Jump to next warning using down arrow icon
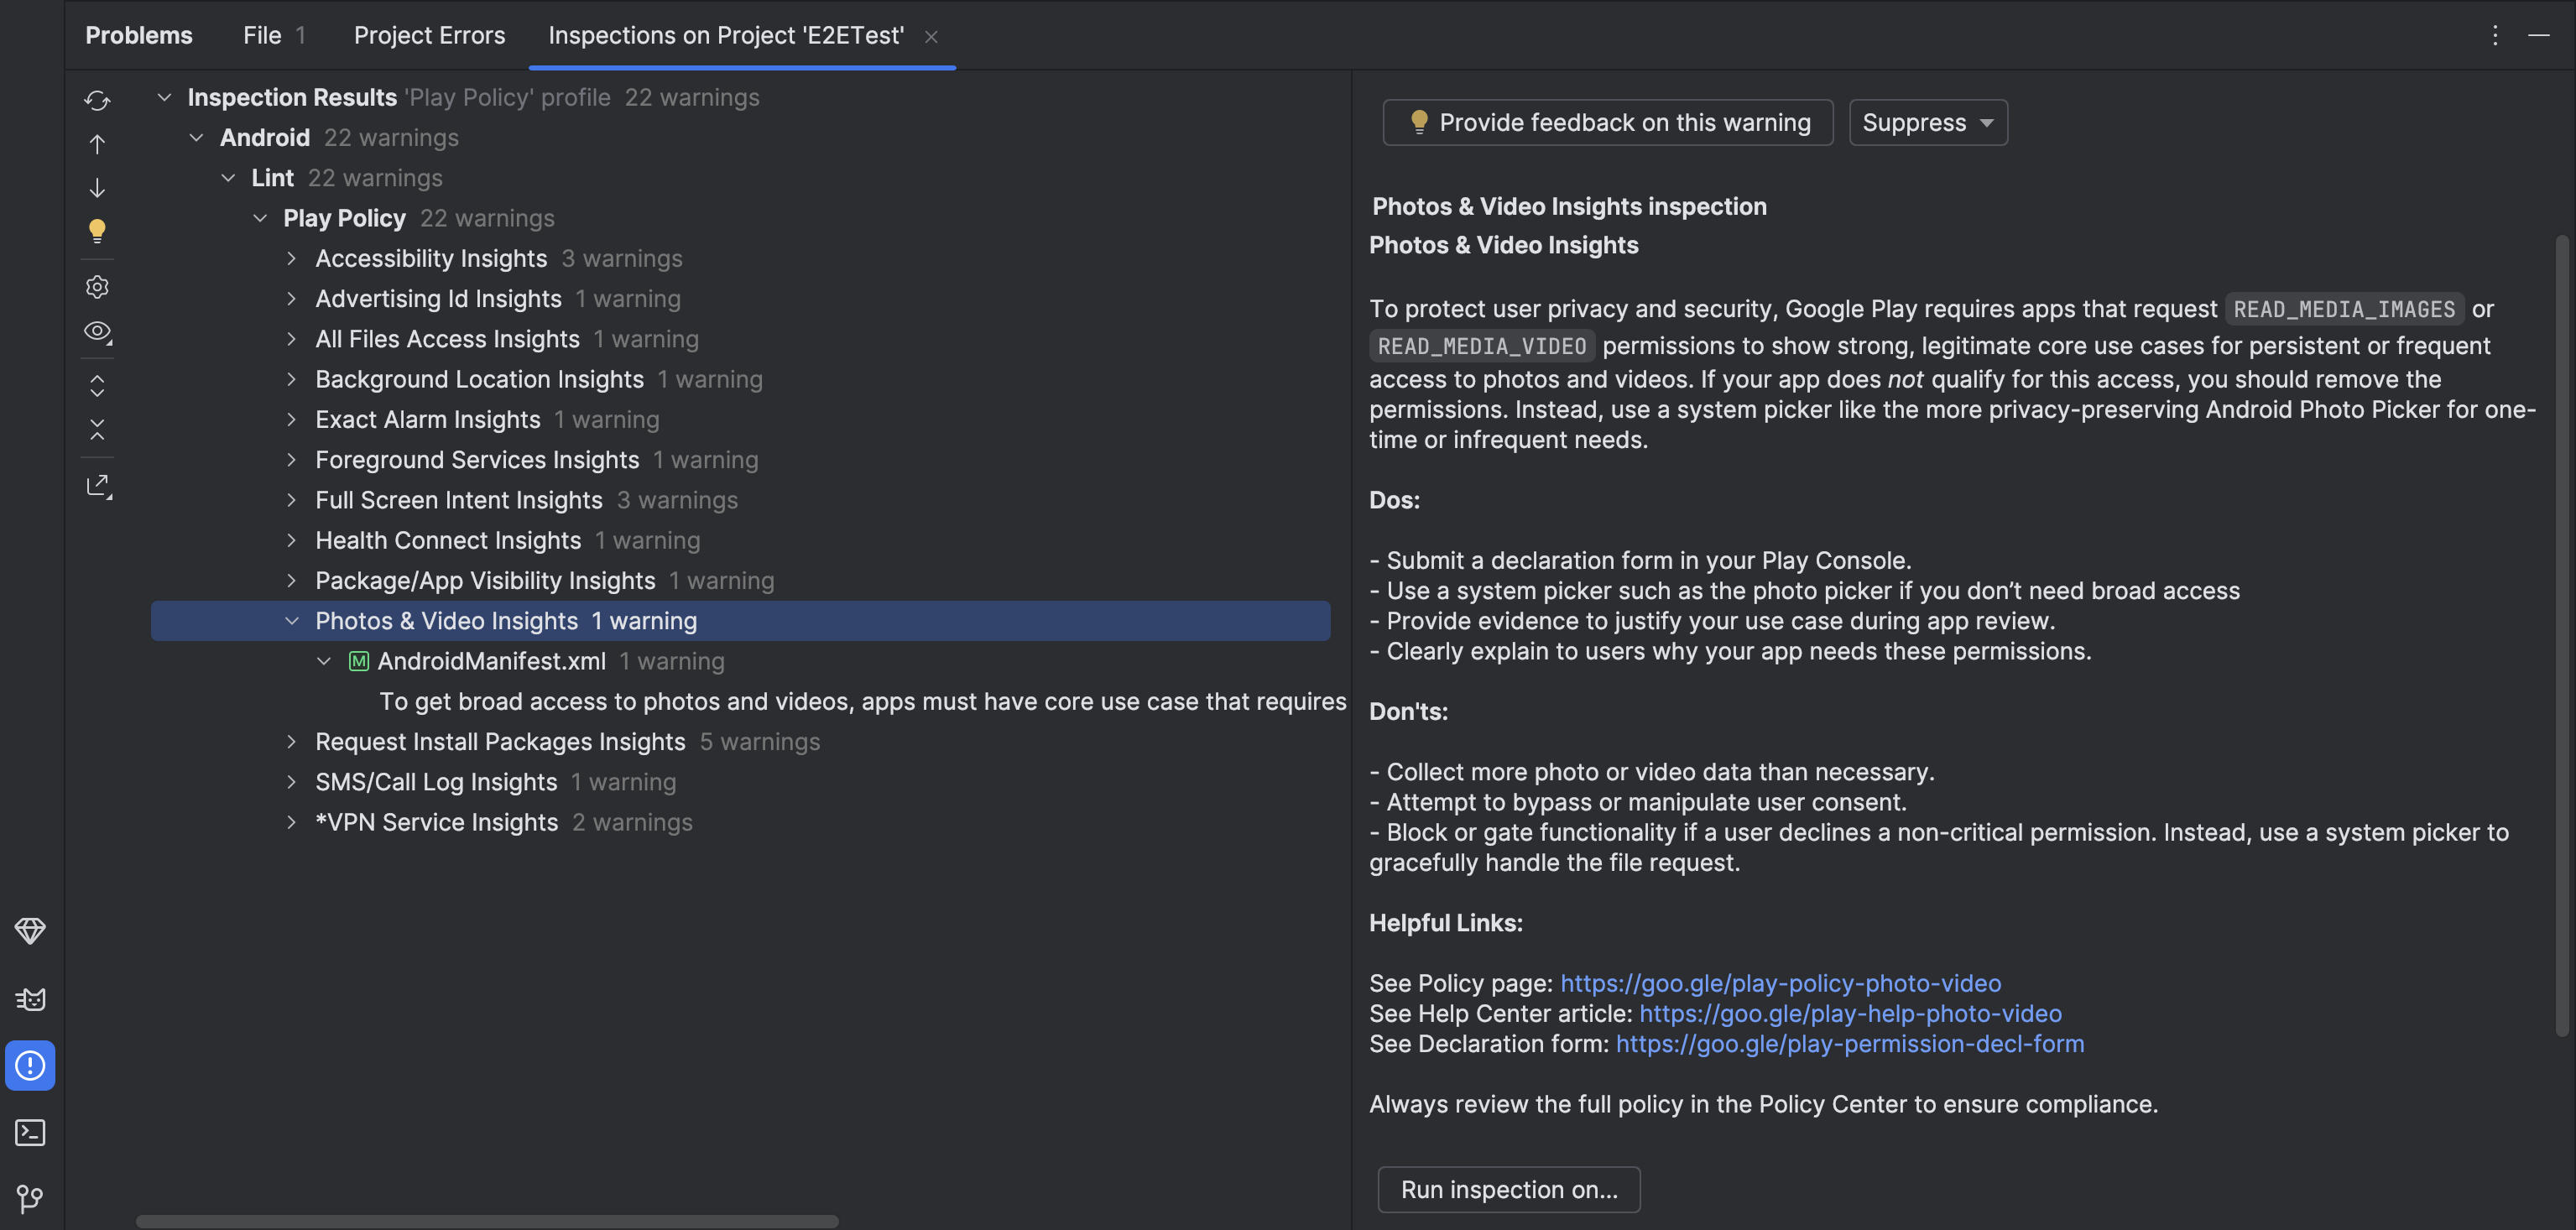Viewport: 2576px width, 1230px height. click(x=97, y=187)
